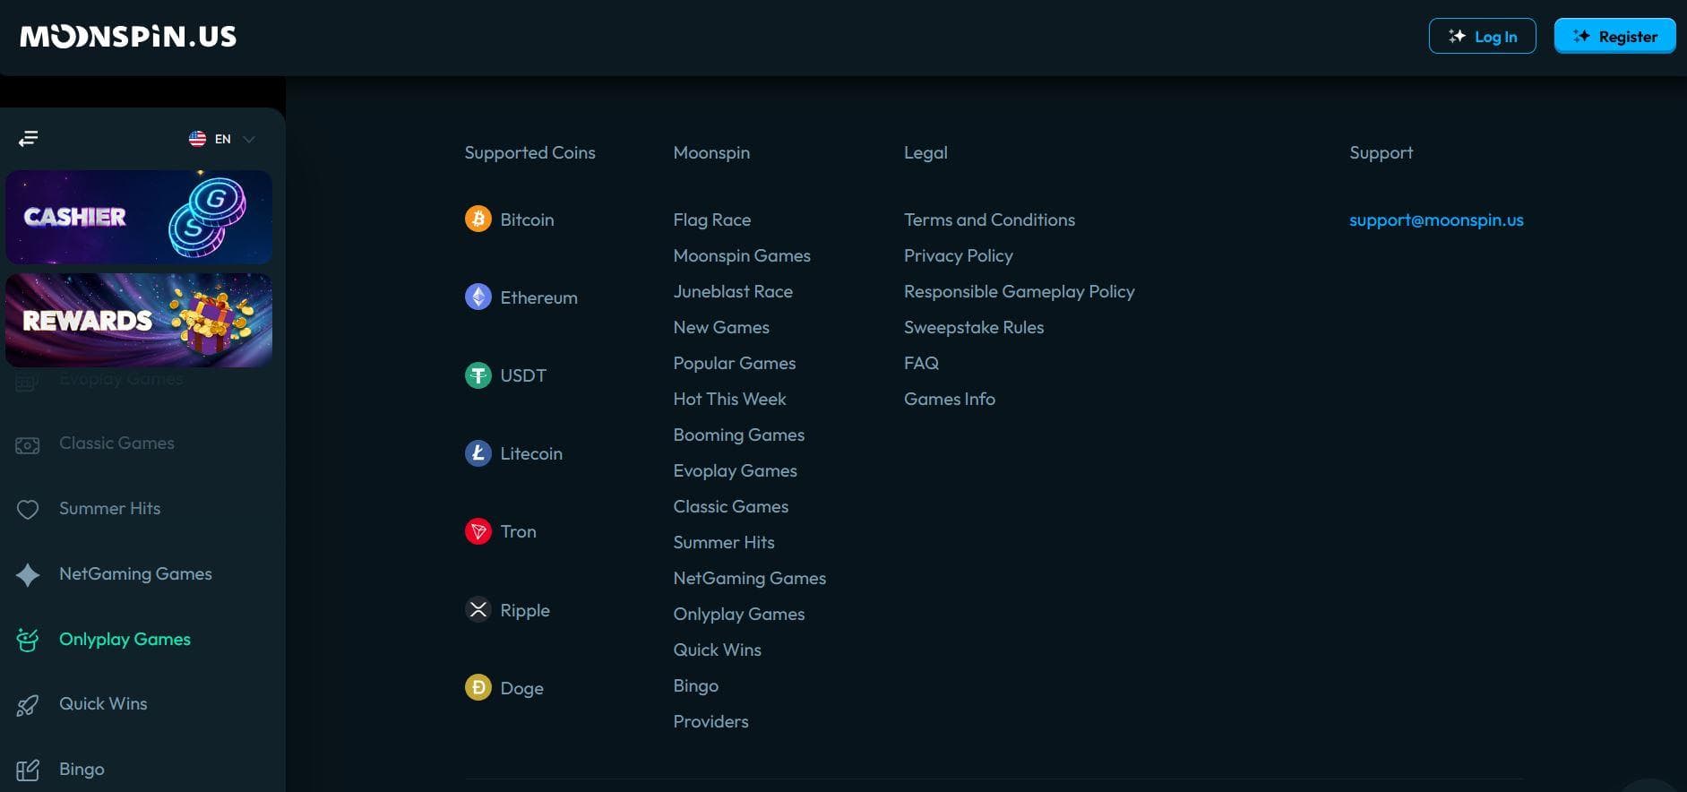Click the Register button

(1614, 37)
